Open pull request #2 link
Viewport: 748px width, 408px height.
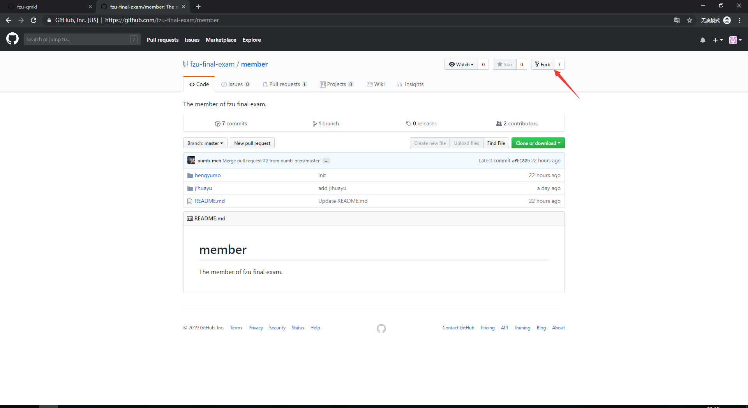(265, 161)
